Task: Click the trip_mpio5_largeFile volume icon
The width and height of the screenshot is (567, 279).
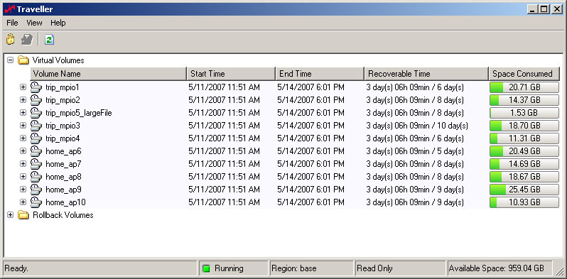Action: click(36, 113)
